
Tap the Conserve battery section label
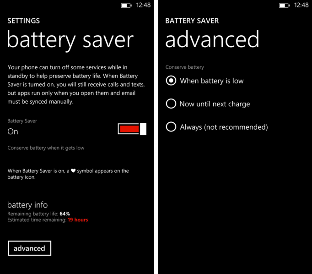185,67
